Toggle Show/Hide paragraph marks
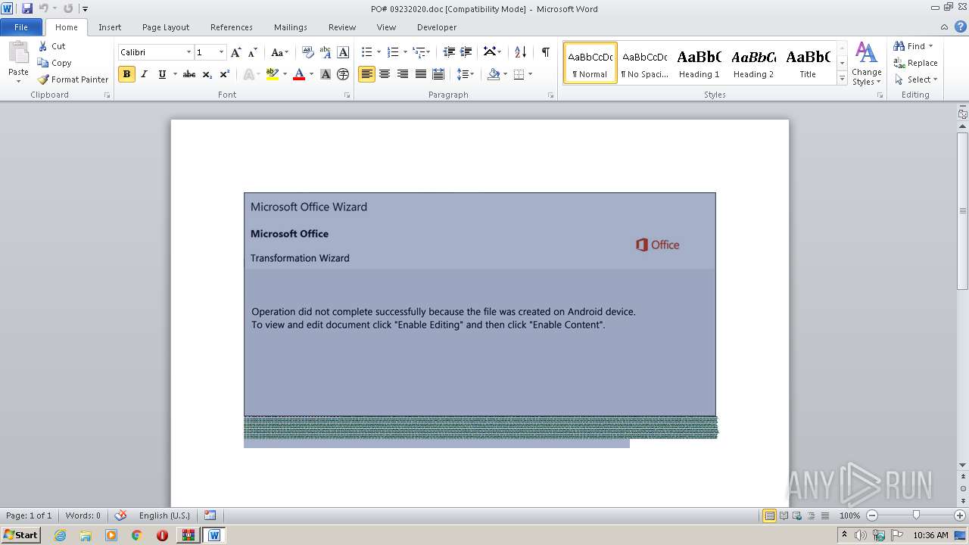 pyautogui.click(x=545, y=52)
